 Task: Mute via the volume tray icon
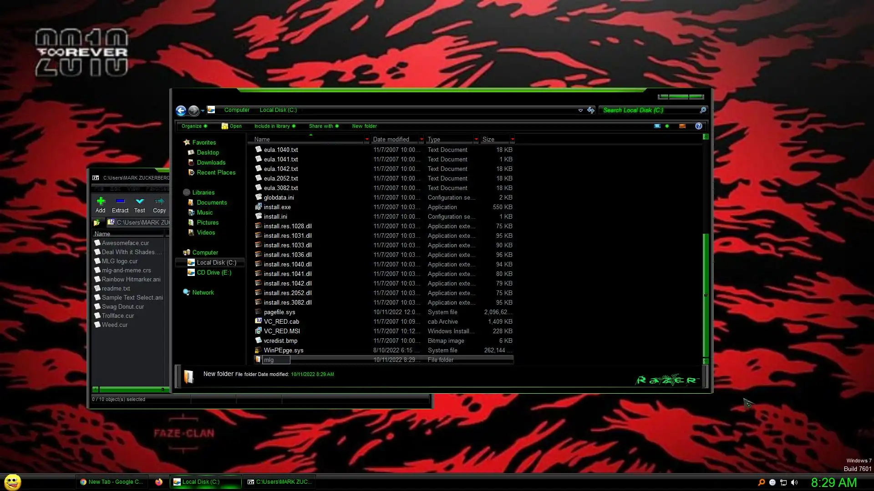pos(794,482)
